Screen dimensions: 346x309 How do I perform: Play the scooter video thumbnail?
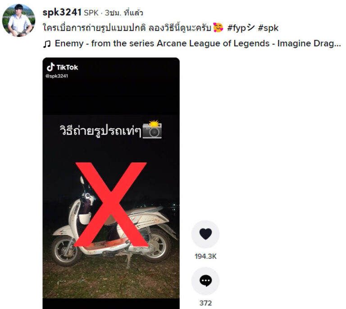point(111,183)
